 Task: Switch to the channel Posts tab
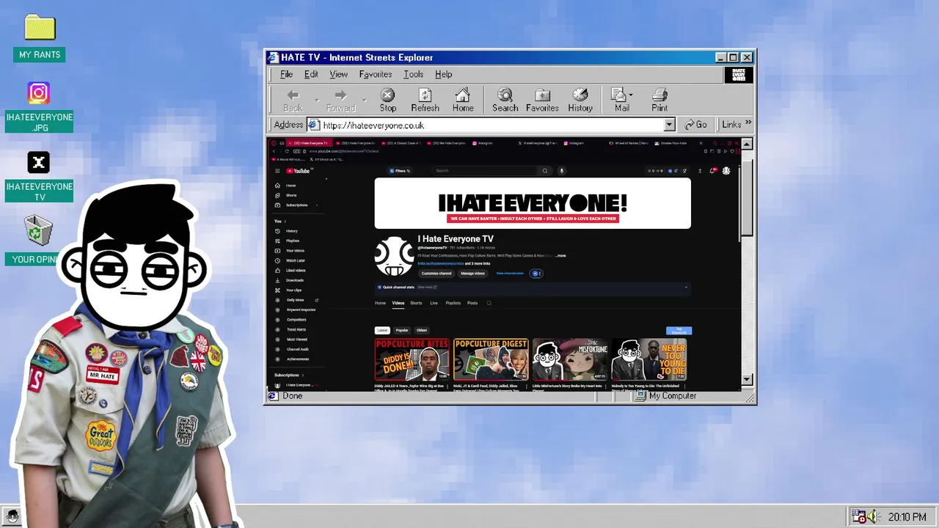click(472, 303)
